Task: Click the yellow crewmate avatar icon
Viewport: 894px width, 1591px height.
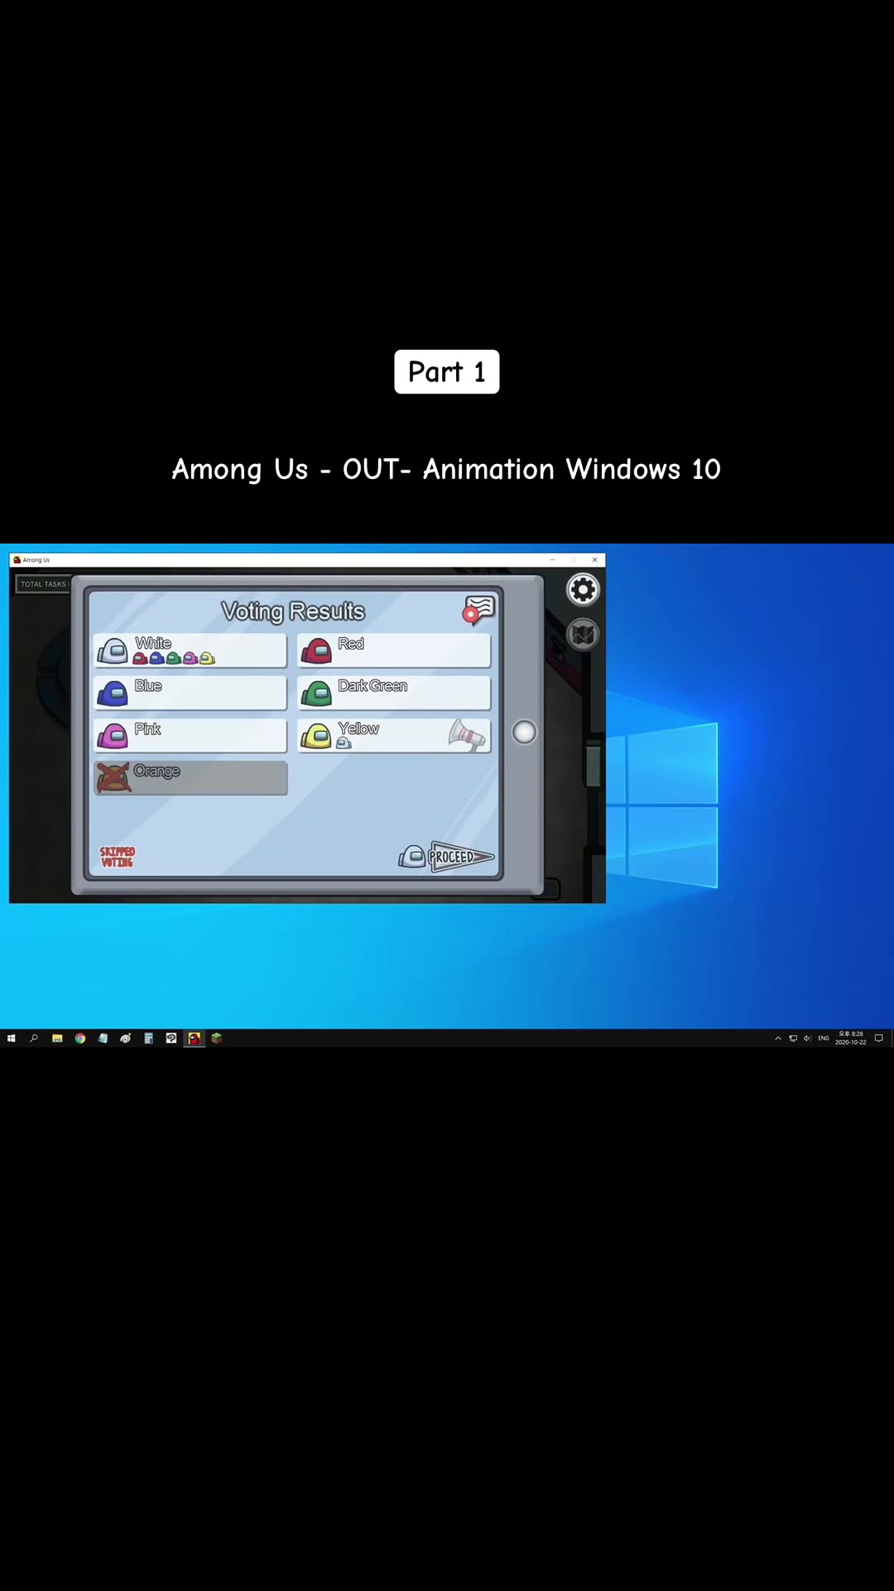Action: tap(316, 736)
